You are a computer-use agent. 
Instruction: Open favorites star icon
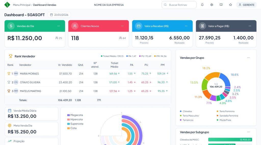pos(230,5)
